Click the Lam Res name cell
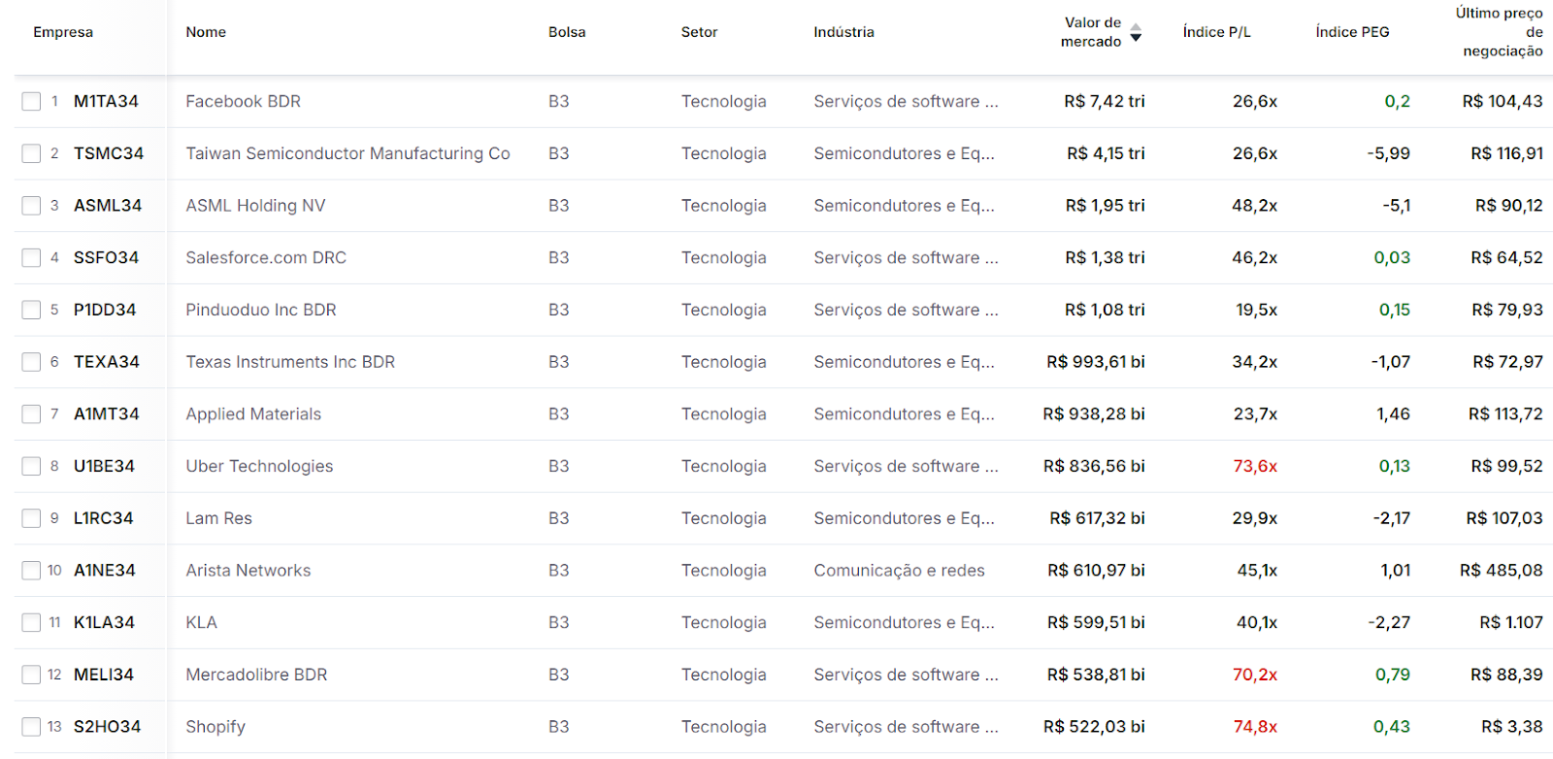 coord(218,518)
